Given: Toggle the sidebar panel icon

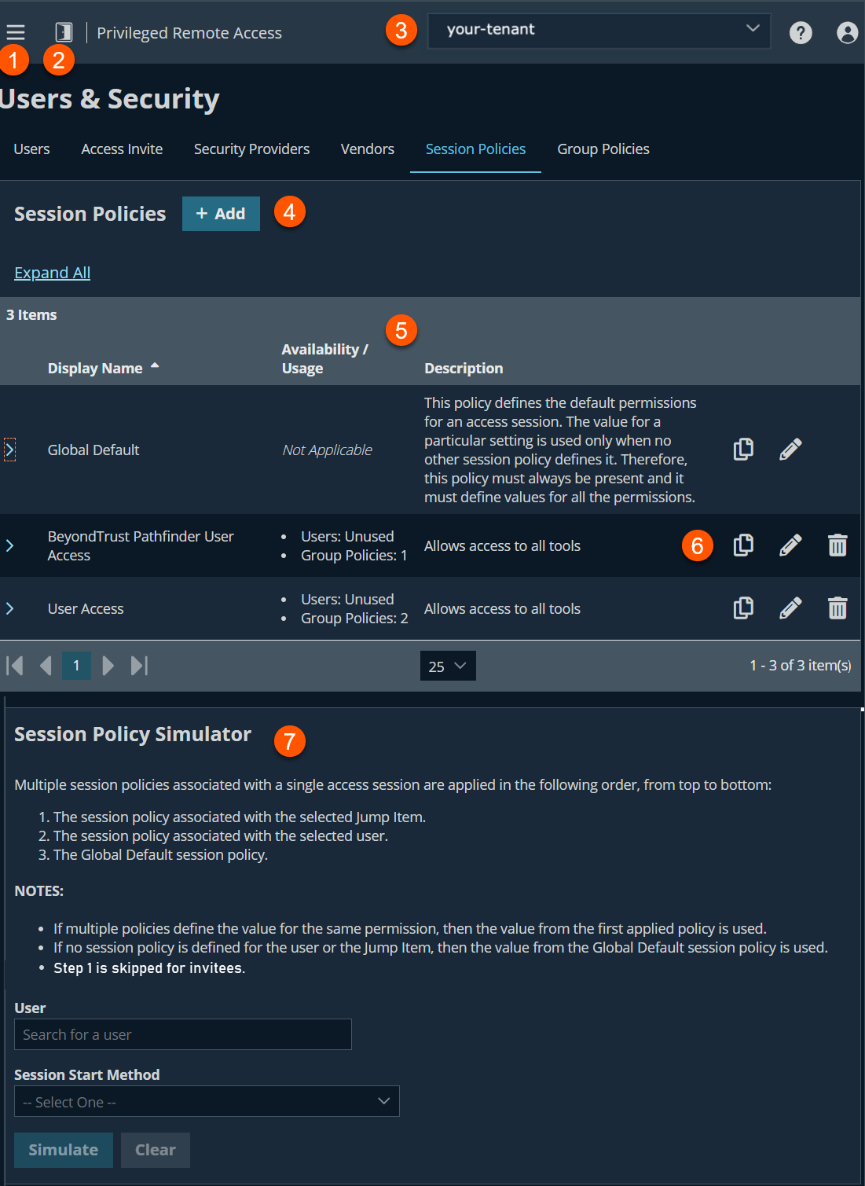Looking at the screenshot, I should pyautogui.click(x=64, y=32).
